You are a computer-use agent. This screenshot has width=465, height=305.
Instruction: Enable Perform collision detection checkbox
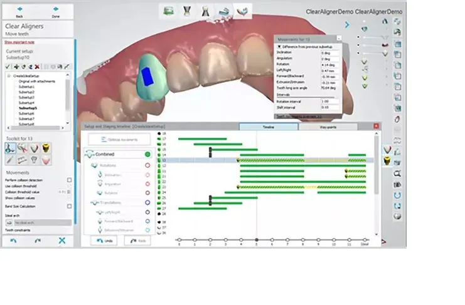[69, 180]
